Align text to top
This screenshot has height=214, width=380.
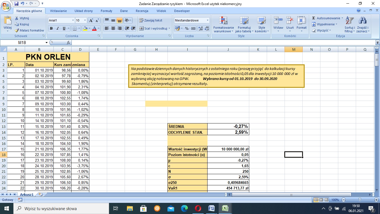point(107,20)
